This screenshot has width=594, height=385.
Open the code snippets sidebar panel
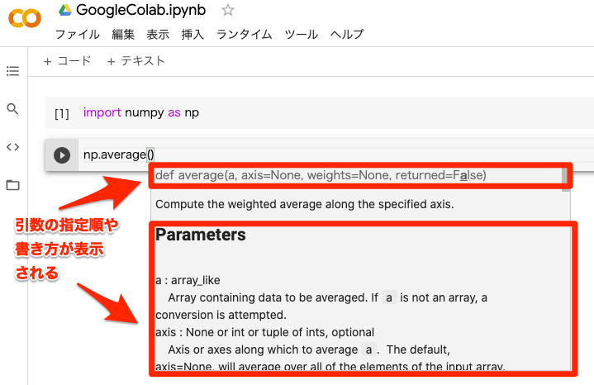[x=12, y=147]
